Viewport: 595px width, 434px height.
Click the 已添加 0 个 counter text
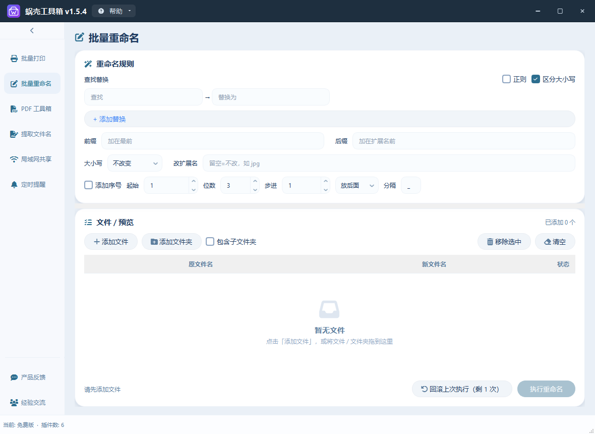point(560,223)
